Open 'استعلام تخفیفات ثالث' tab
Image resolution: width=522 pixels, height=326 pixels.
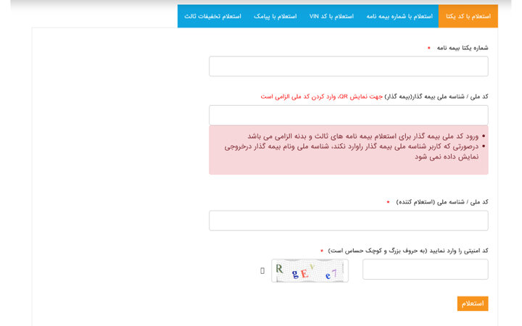pyautogui.click(x=212, y=16)
